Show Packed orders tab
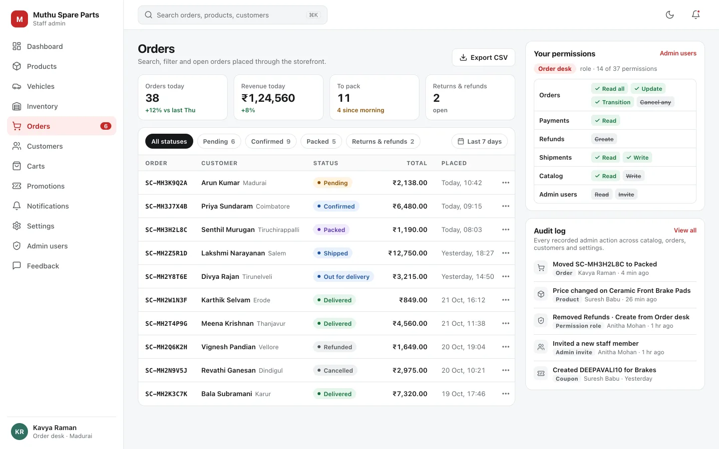 [x=321, y=142]
